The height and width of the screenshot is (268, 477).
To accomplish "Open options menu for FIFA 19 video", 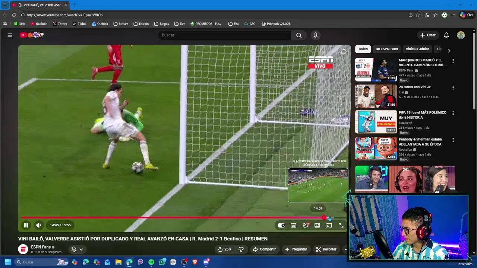I will coord(453,113).
